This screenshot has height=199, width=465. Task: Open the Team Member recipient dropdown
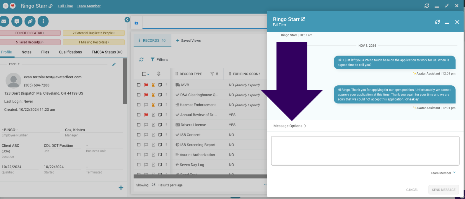(x=443, y=173)
